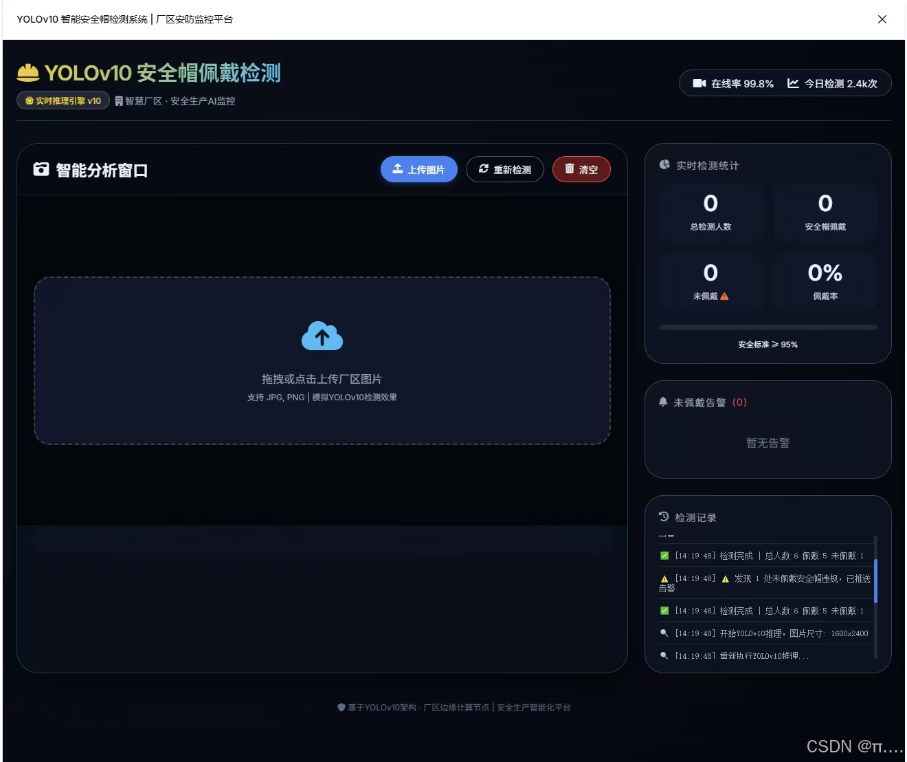907x762 pixels.
Task: Click the 在线率 99.8% status text
Action: point(742,84)
